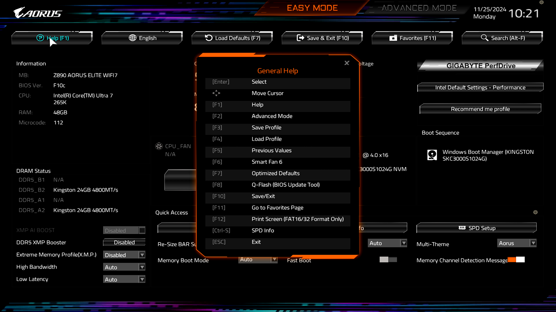Select the EASY MODE tab
556x312 pixels.
tap(312, 8)
